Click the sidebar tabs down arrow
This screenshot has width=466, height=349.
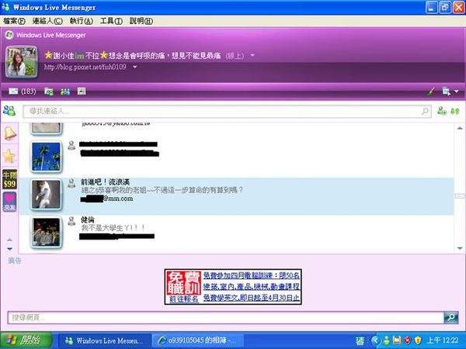(9, 249)
